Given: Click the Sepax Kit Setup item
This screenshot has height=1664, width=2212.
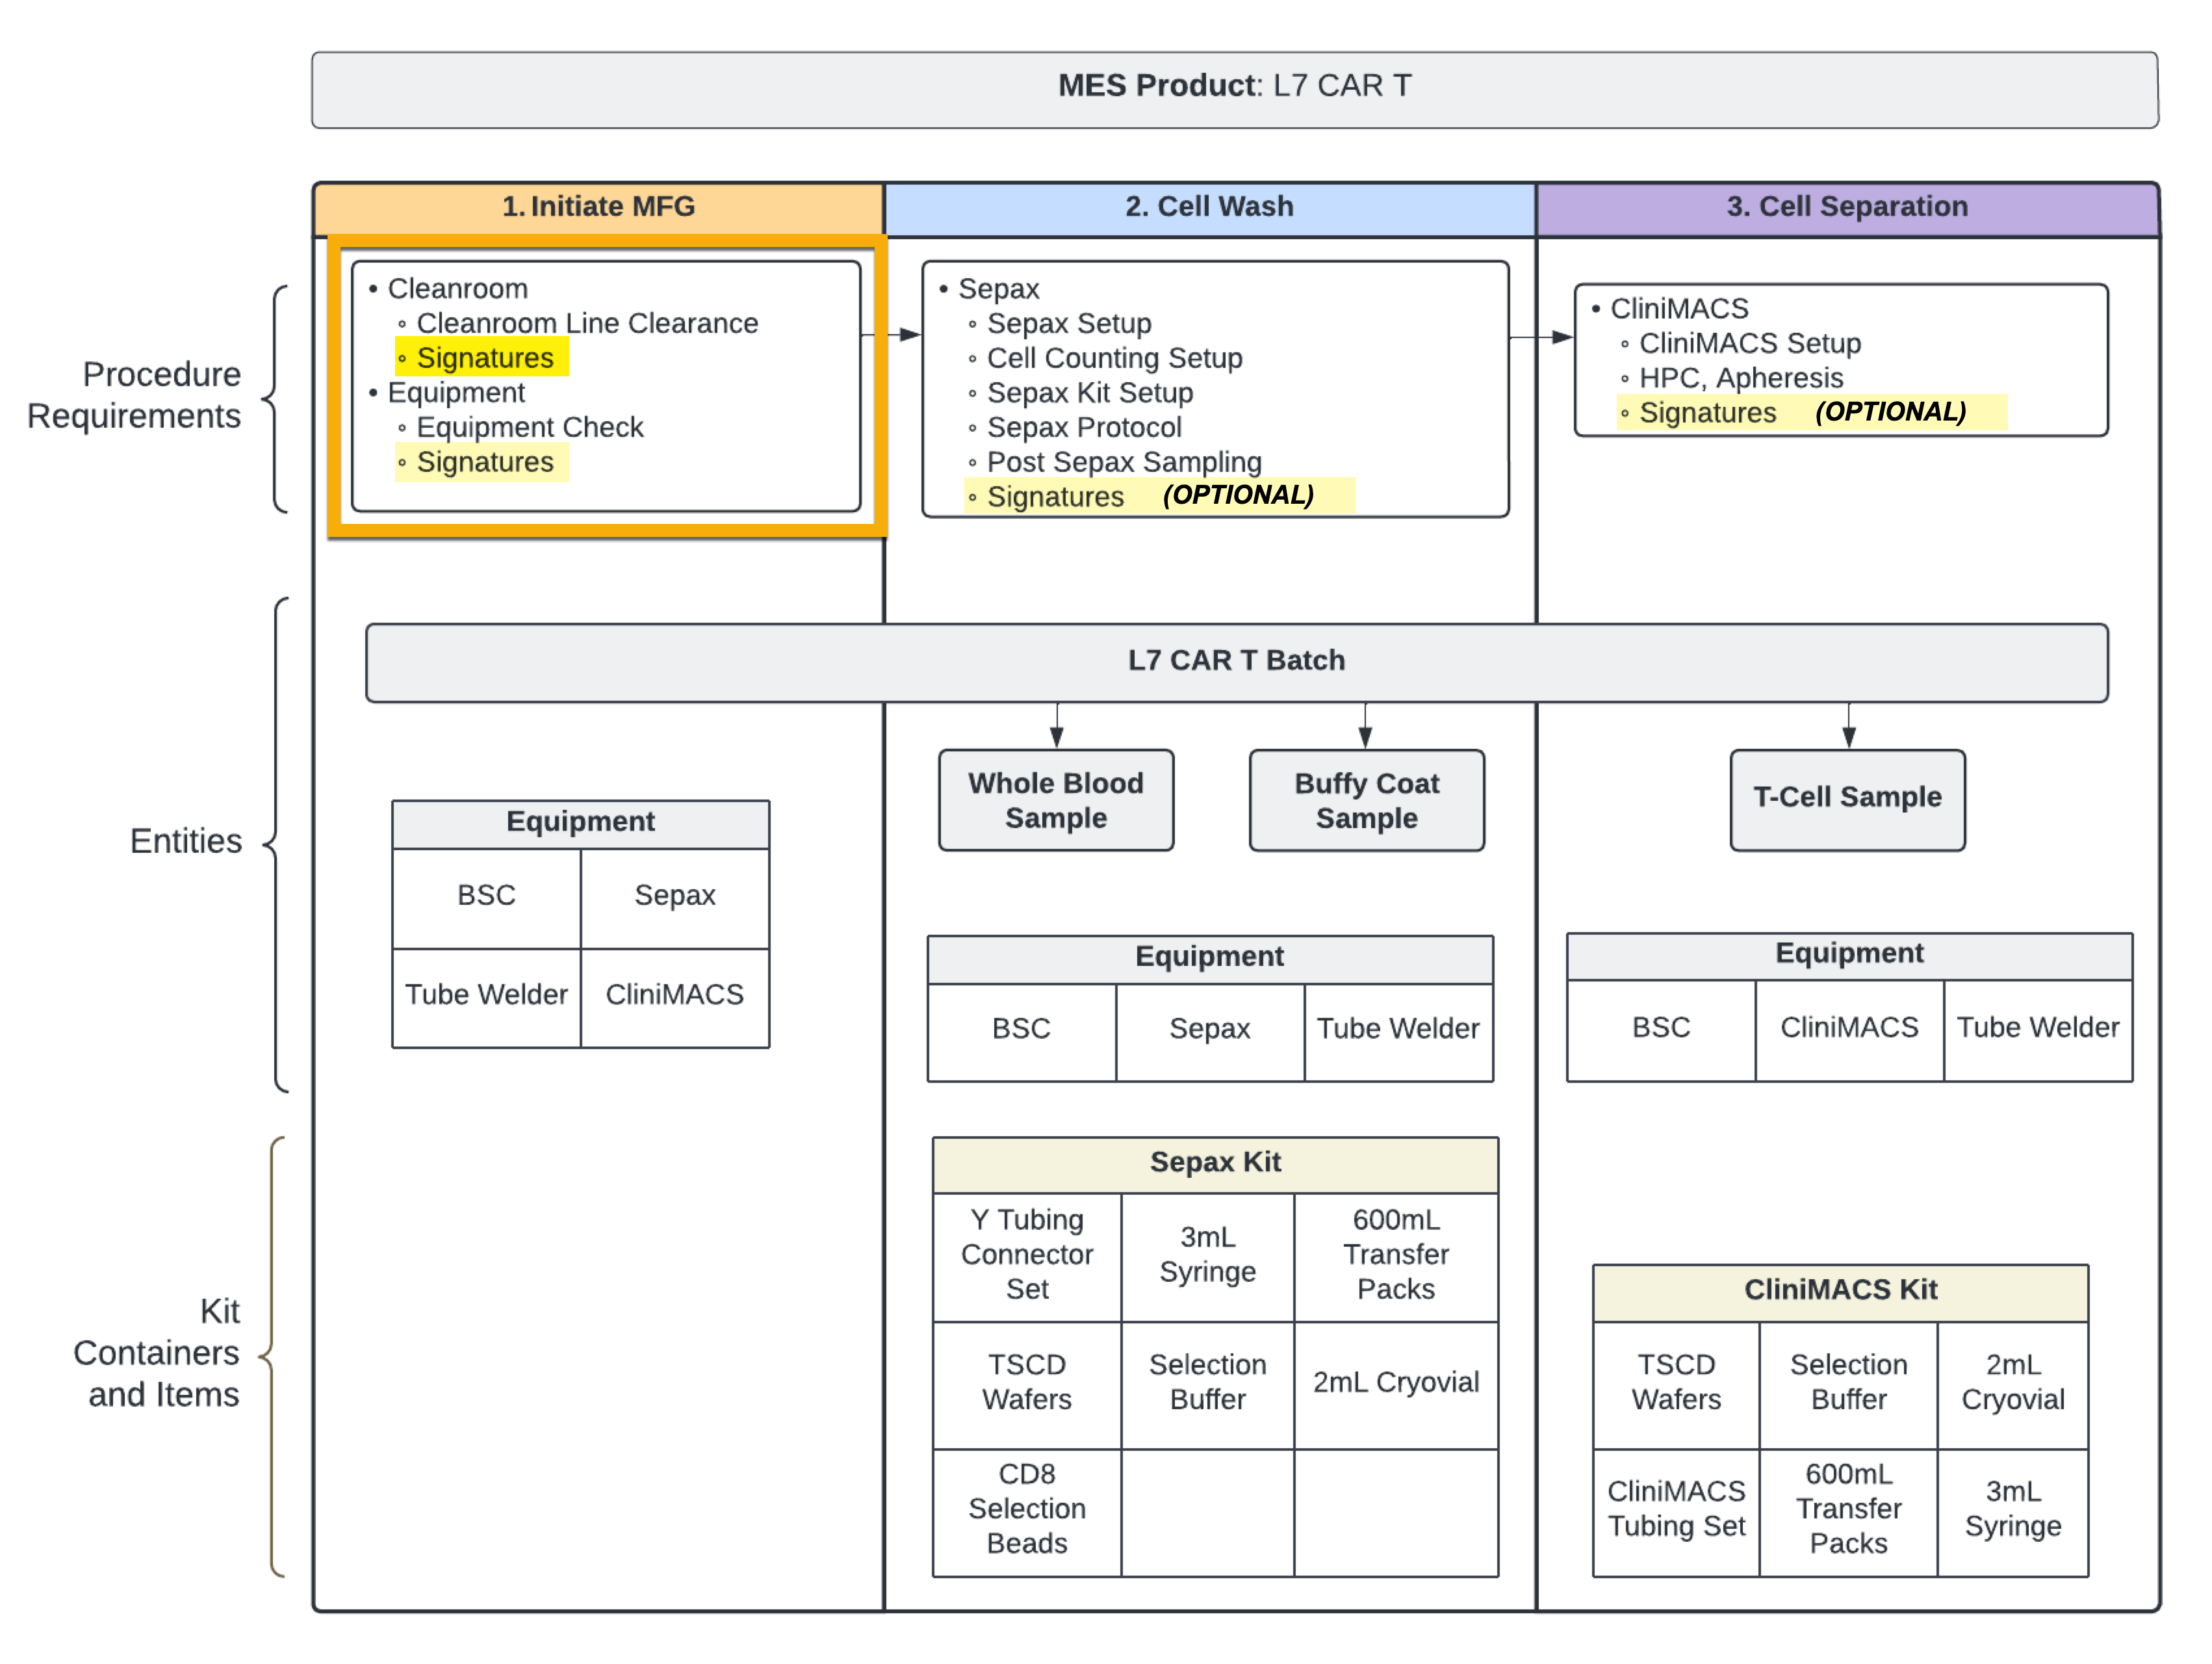Looking at the screenshot, I should pyautogui.click(x=1090, y=392).
